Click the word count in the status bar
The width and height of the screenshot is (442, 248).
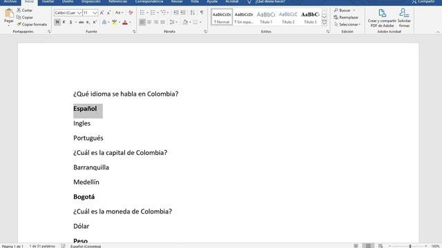click(x=42, y=246)
